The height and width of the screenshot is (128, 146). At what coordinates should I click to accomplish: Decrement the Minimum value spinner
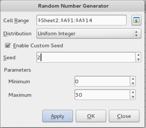[x=133, y=84]
